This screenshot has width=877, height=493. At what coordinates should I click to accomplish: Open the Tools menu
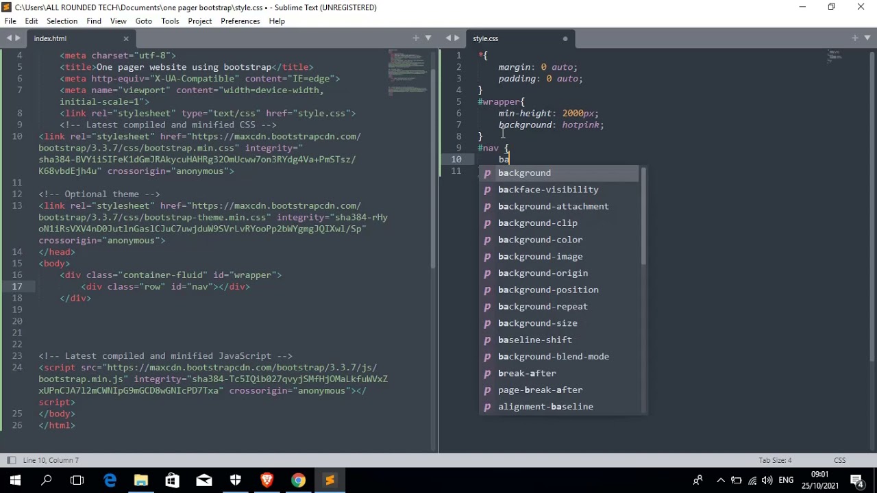(x=170, y=21)
